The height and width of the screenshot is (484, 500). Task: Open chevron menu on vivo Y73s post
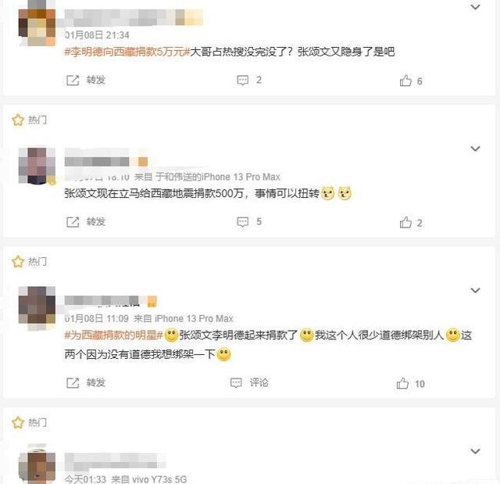pyautogui.click(x=475, y=451)
